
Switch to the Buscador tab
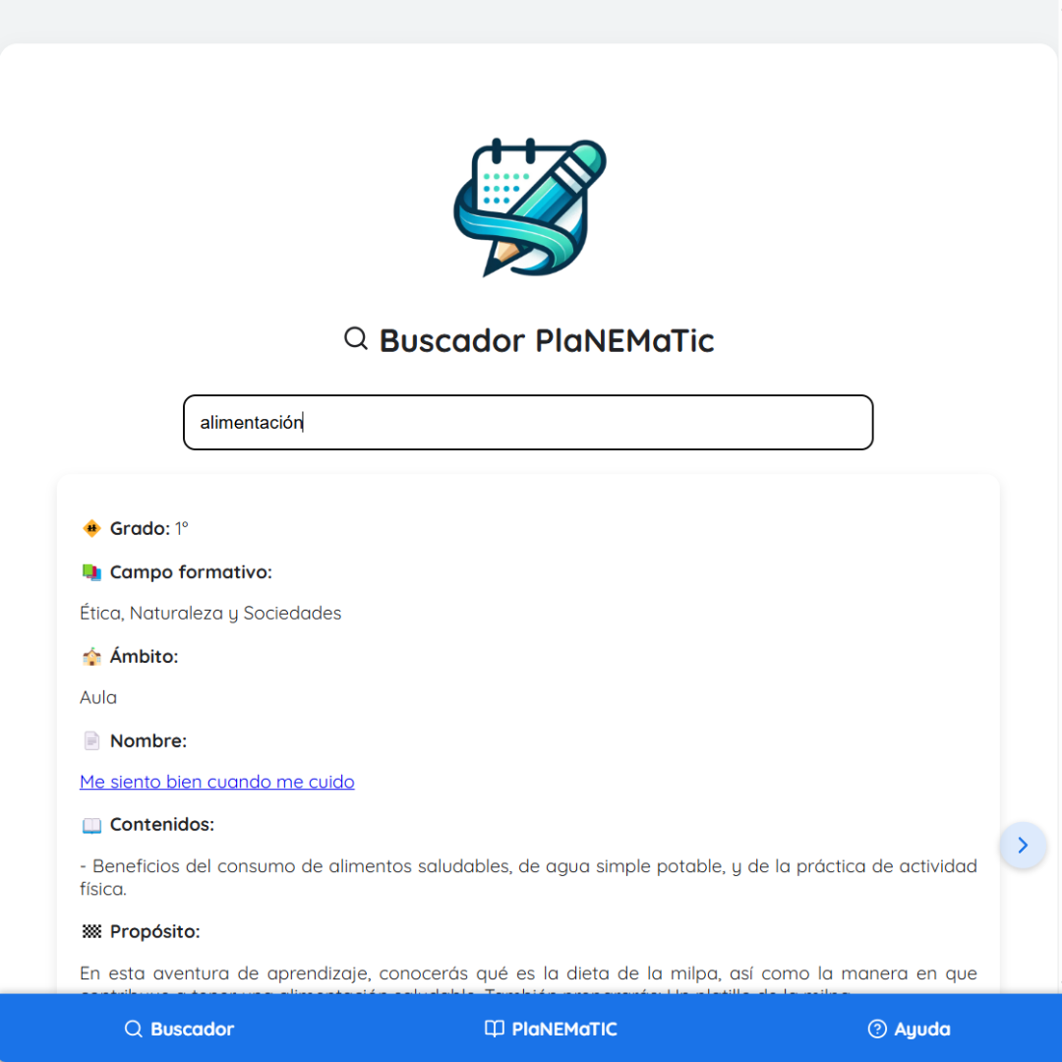click(x=179, y=1029)
